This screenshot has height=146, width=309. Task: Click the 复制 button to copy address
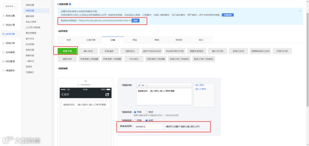tap(135, 21)
